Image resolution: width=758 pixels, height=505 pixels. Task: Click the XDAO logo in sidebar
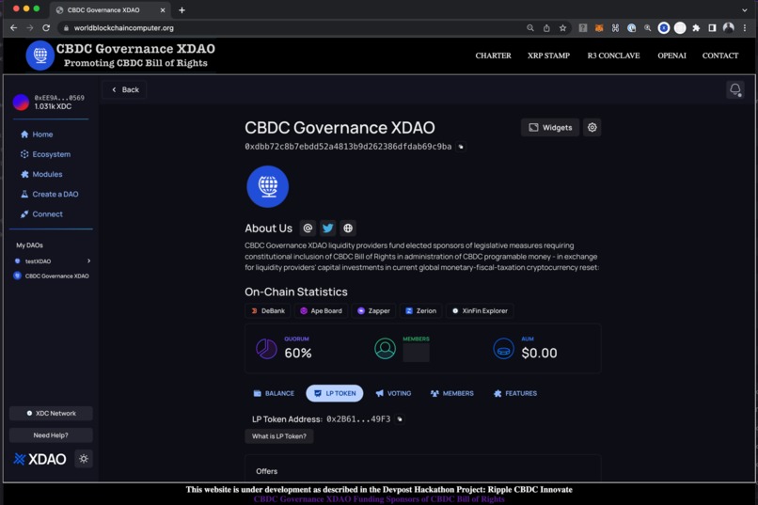pos(39,459)
